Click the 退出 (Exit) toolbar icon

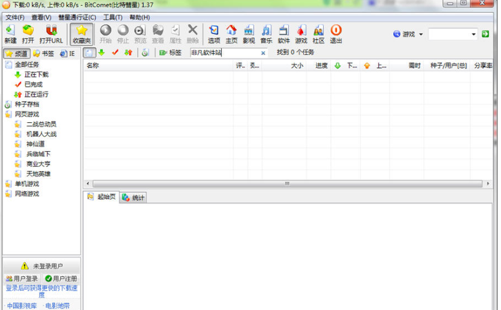pos(336,34)
